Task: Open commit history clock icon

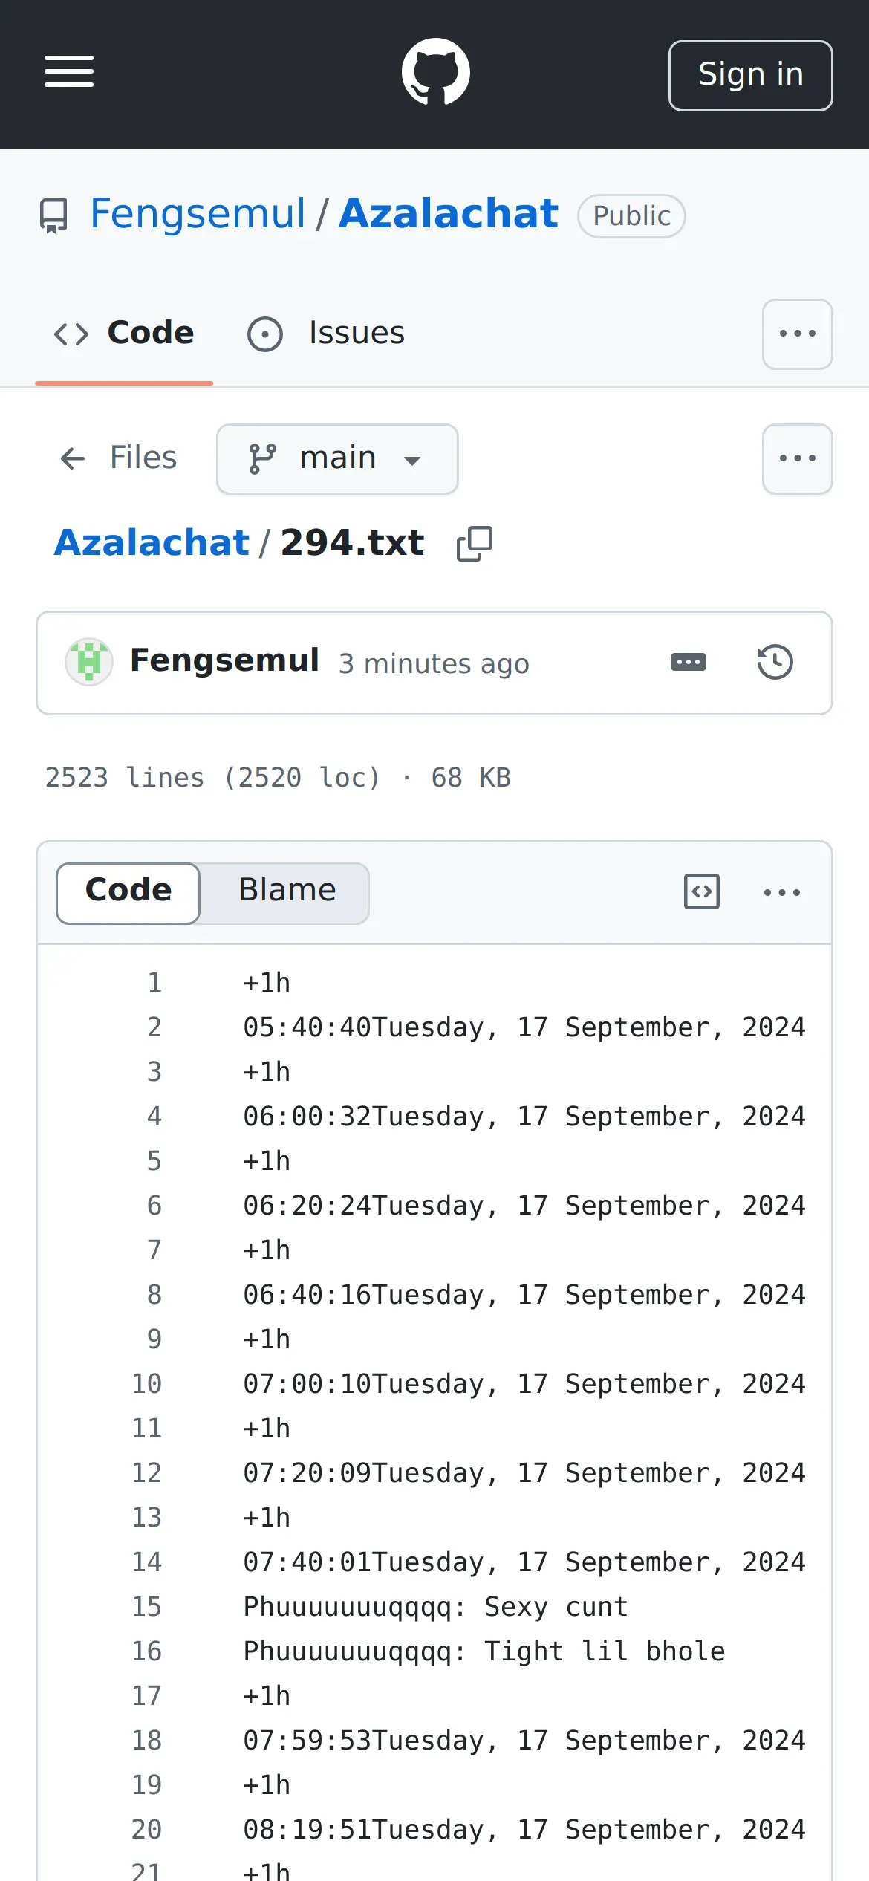Action: coord(775,662)
